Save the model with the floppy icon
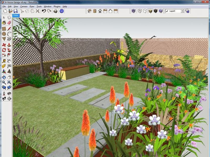 [15, 11]
